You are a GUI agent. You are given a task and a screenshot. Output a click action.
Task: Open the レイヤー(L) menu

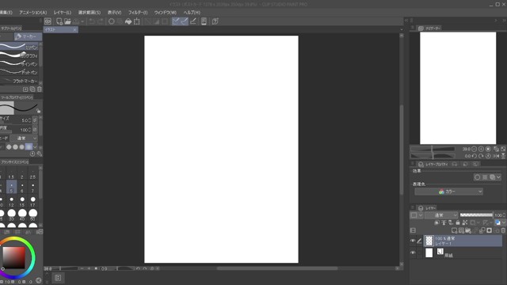pyautogui.click(x=63, y=13)
